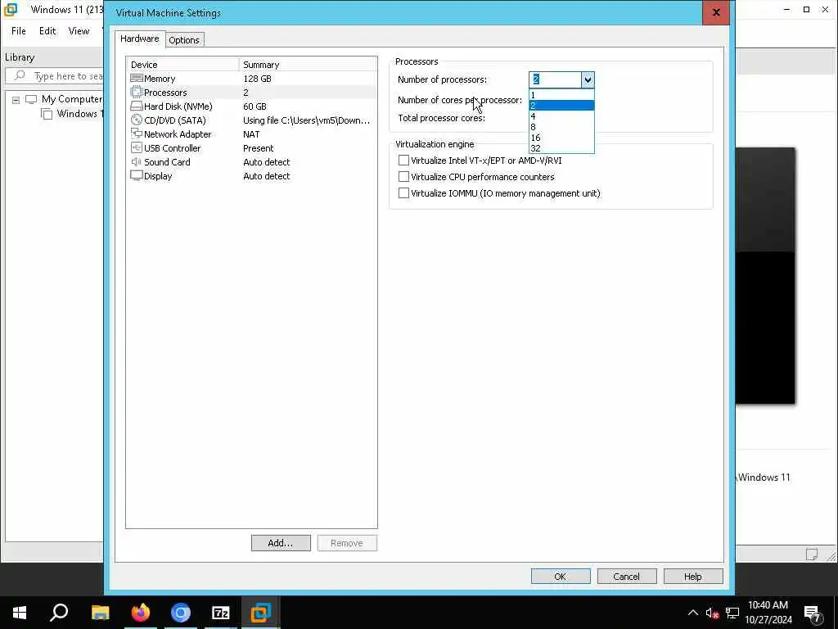838x629 pixels.
Task: Open taskbar Search
Action: pos(59,613)
